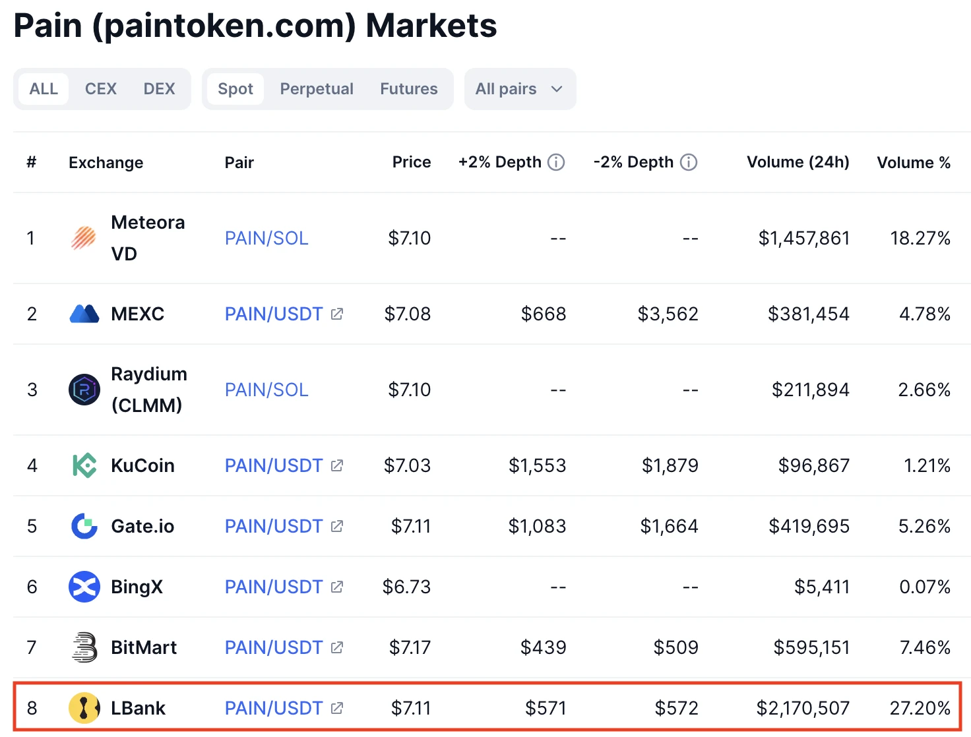The image size is (971, 737).
Task: Show info for +2% Depth column
Action: 557,162
